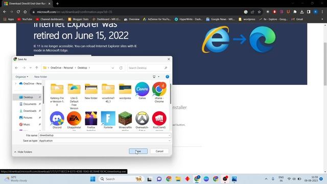327x184 pixels.
Task: Click the refresh icon in the Save As dialog
Action: coord(121,68)
